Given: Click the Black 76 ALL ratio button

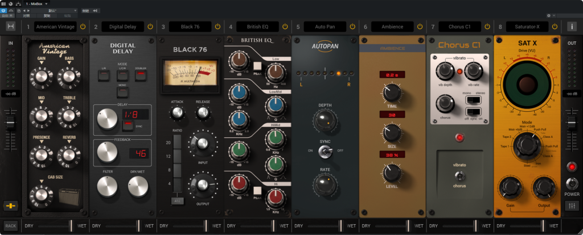Looking at the screenshot, I should (x=178, y=201).
